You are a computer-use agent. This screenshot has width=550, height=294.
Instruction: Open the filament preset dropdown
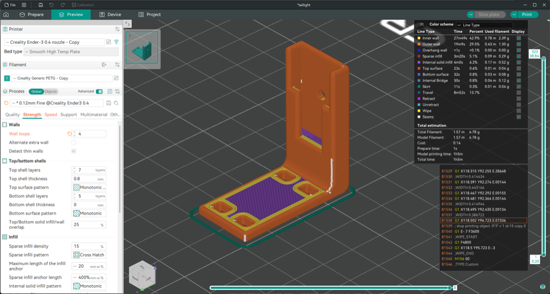[x=62, y=78]
